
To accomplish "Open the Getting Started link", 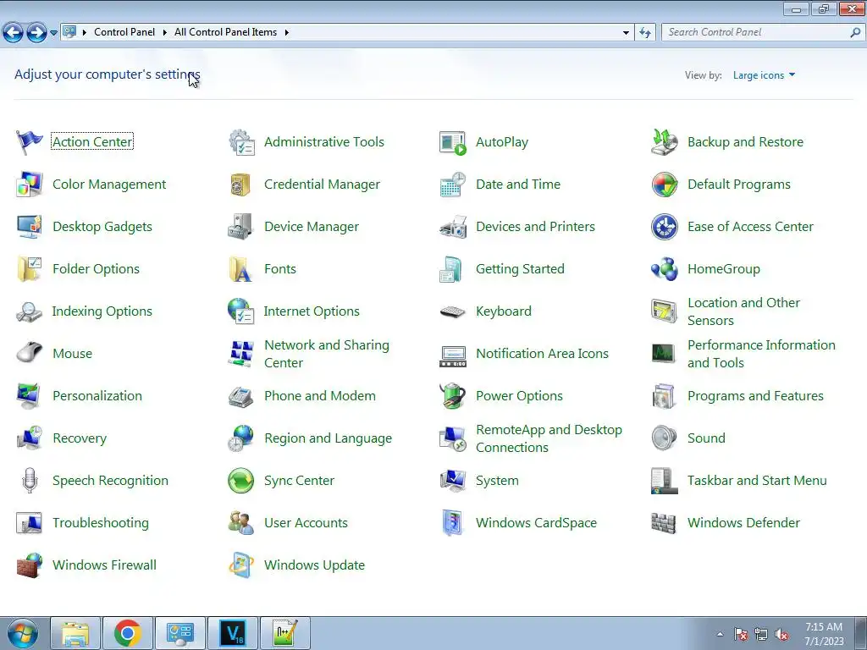I will (521, 269).
